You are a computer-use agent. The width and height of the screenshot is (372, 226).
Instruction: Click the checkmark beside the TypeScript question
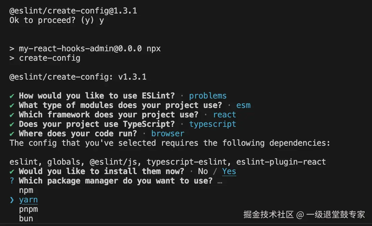(12, 124)
